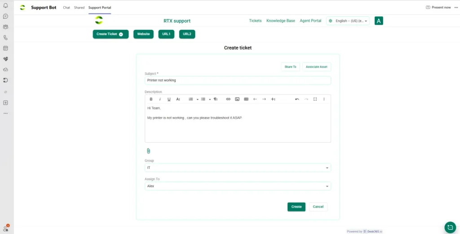
Task: Click the Subject input field
Action: point(238,80)
